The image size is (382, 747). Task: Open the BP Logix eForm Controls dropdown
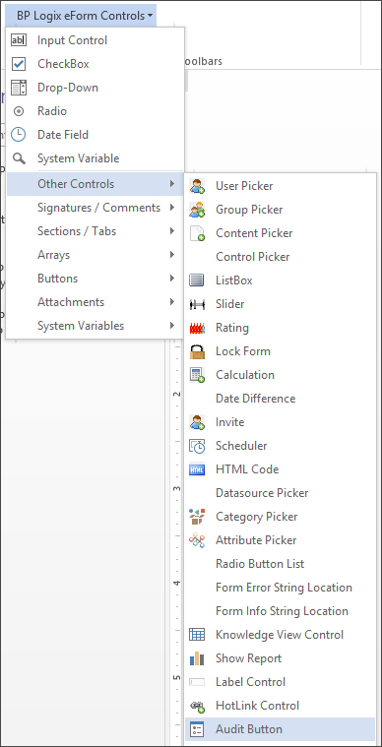point(81,15)
